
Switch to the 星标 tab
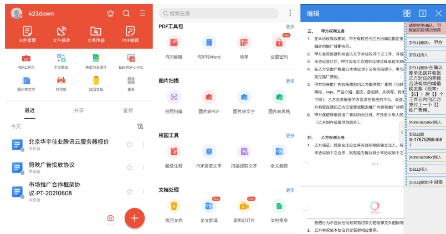point(127,110)
